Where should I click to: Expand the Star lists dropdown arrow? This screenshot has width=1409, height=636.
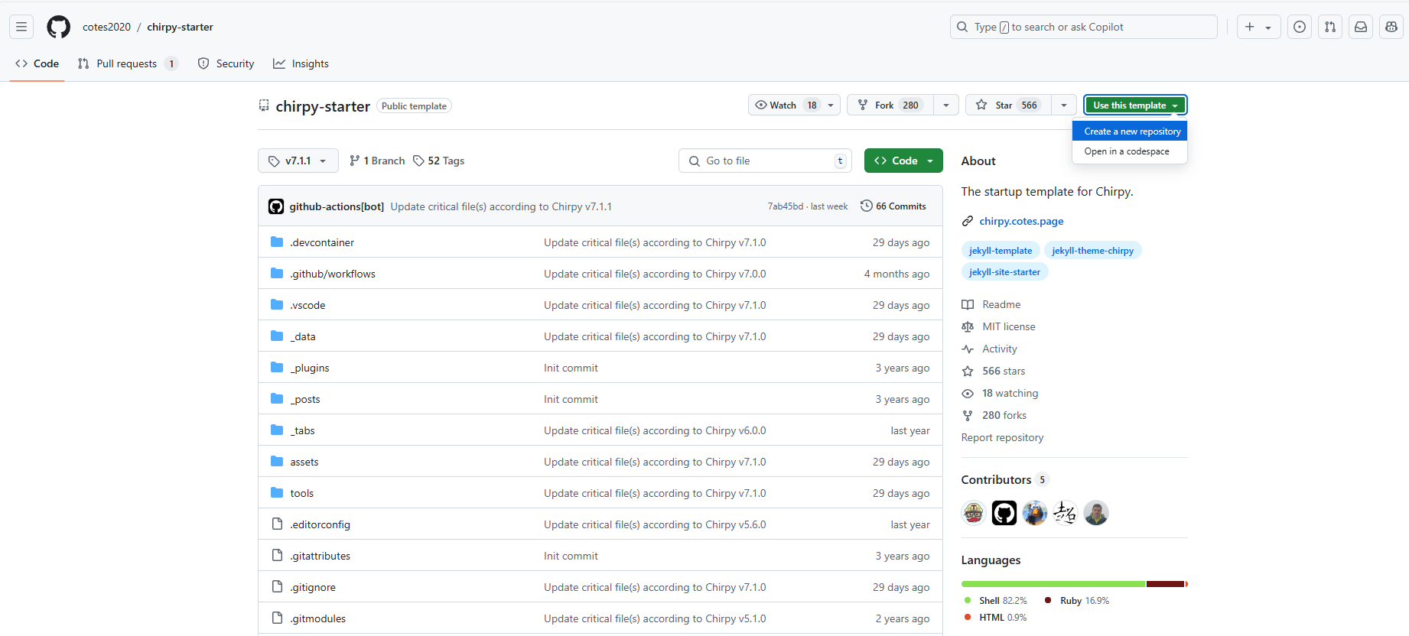(1064, 105)
